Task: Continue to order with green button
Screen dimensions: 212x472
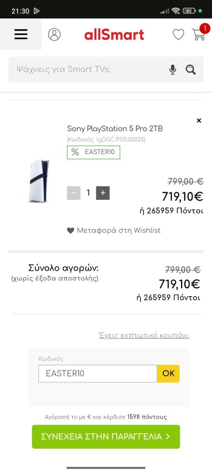Action: [106, 437]
